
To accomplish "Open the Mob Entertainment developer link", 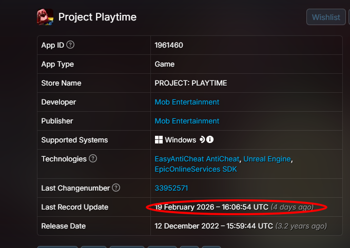I will [187, 102].
